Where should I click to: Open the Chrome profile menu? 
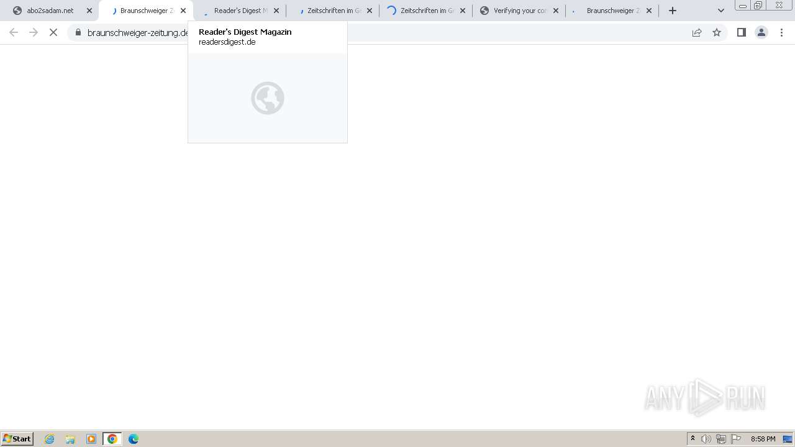[x=761, y=32]
